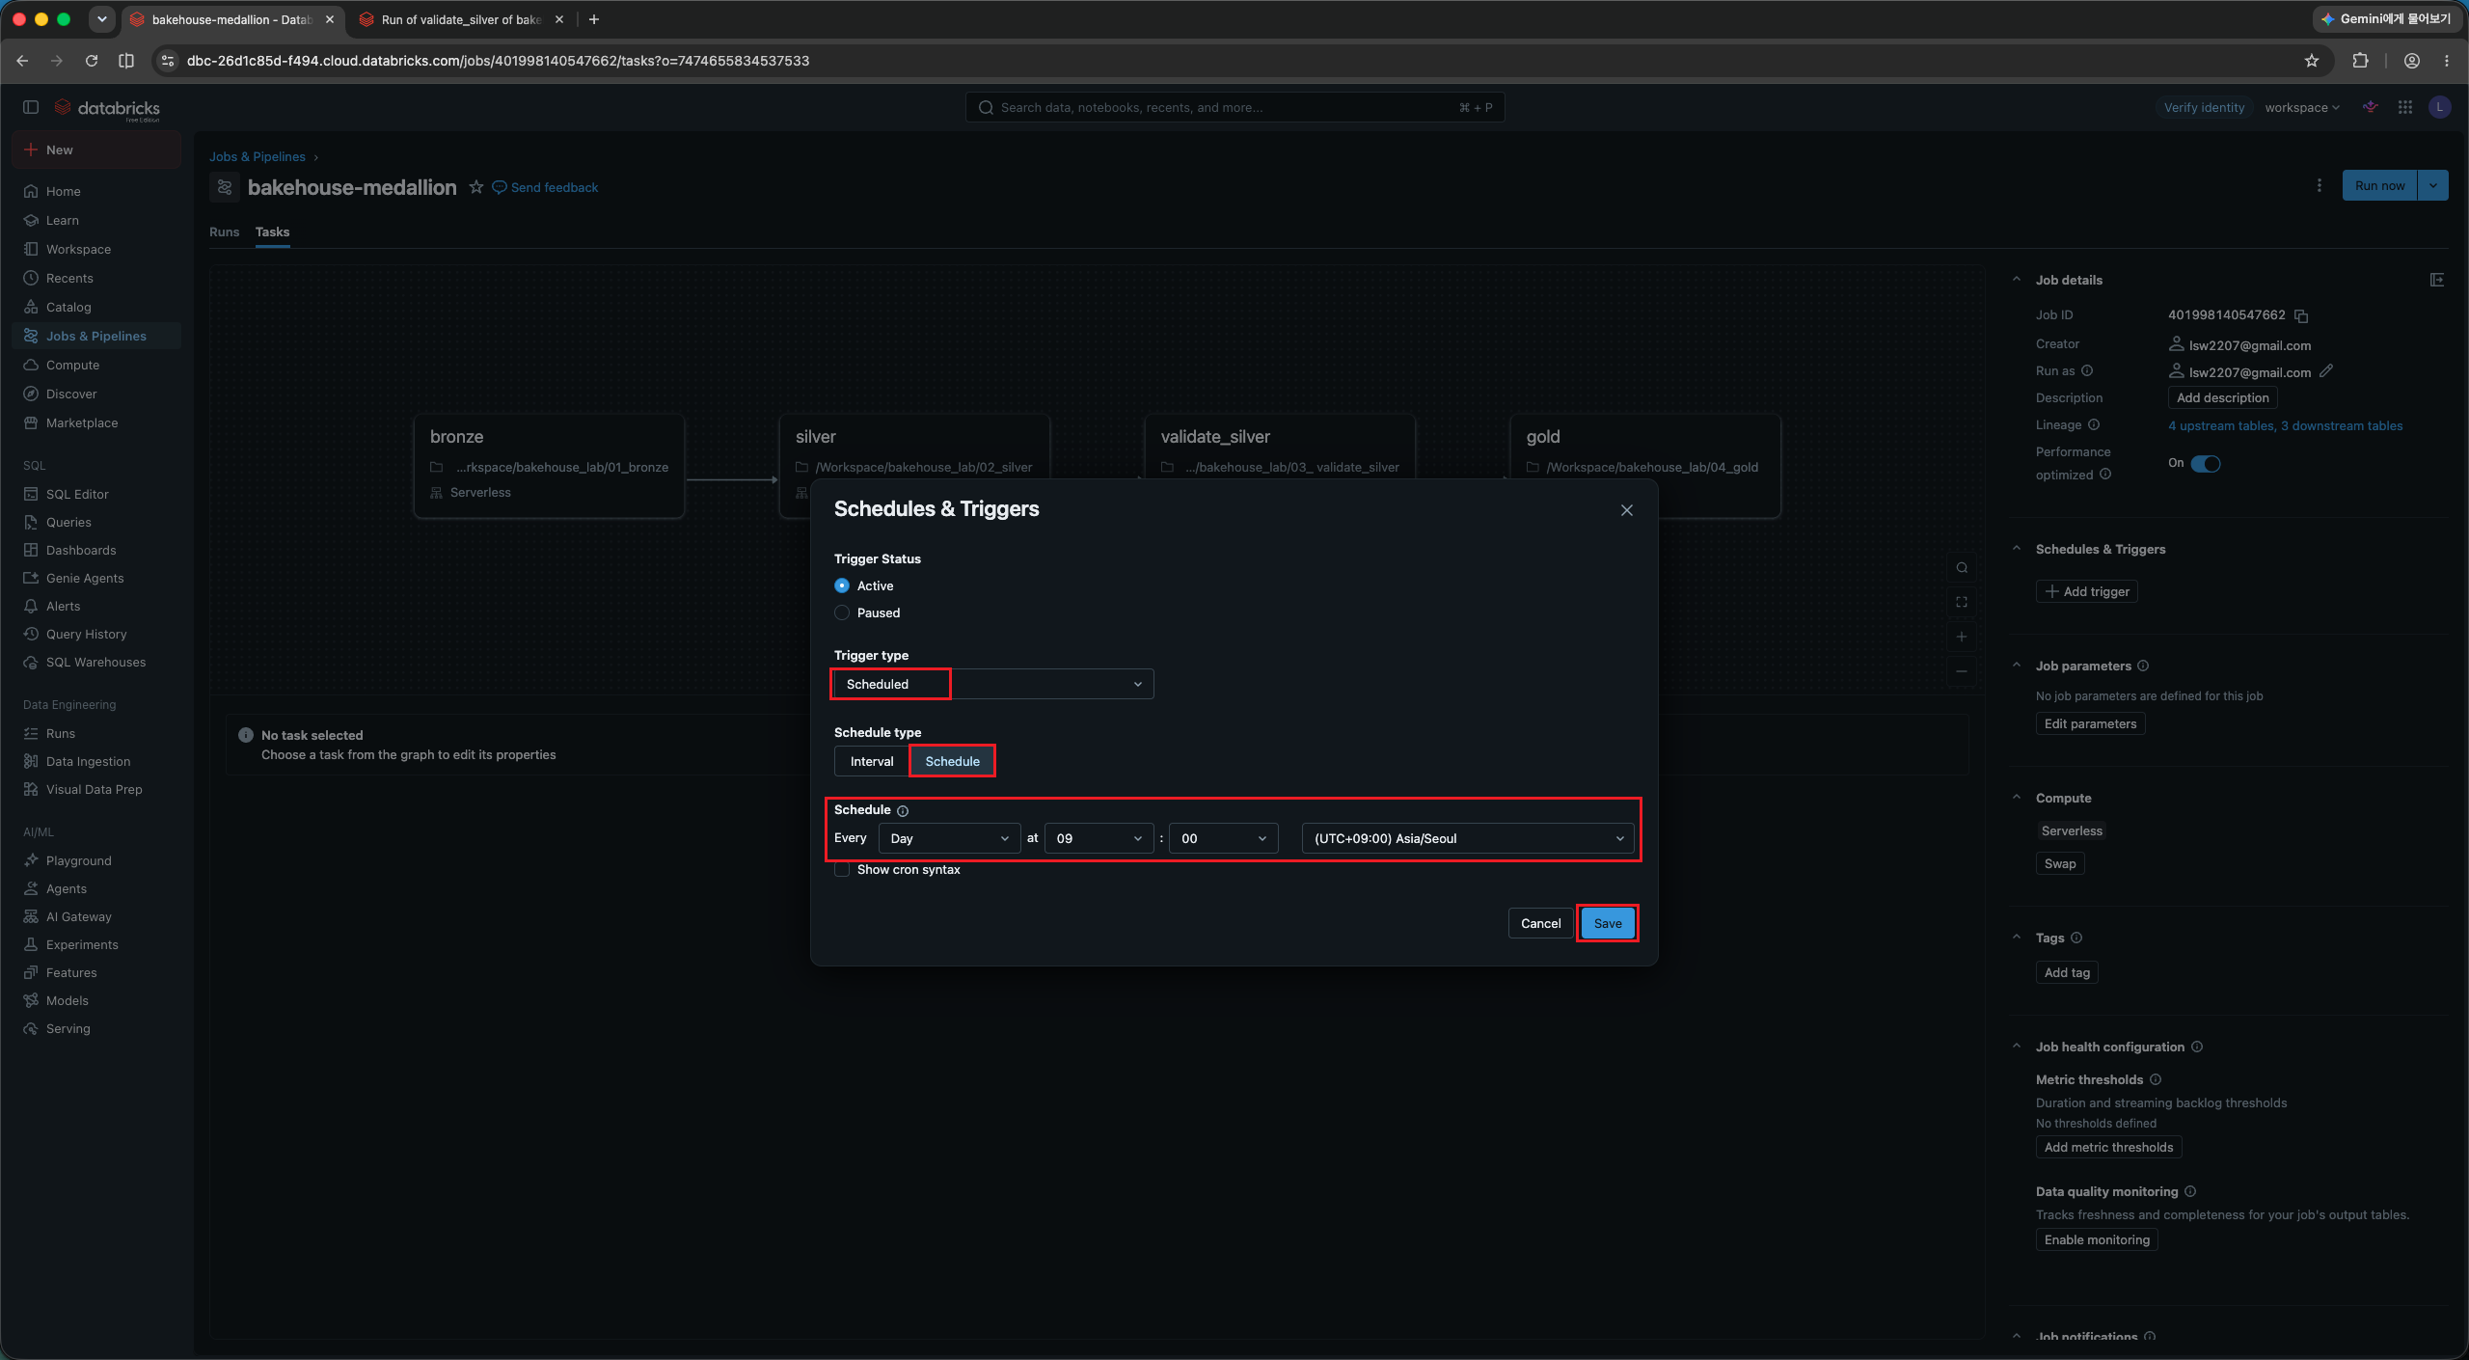The height and width of the screenshot is (1360, 2469).
Task: Open the timezone Asia/Seoul dropdown
Action: tap(1468, 838)
